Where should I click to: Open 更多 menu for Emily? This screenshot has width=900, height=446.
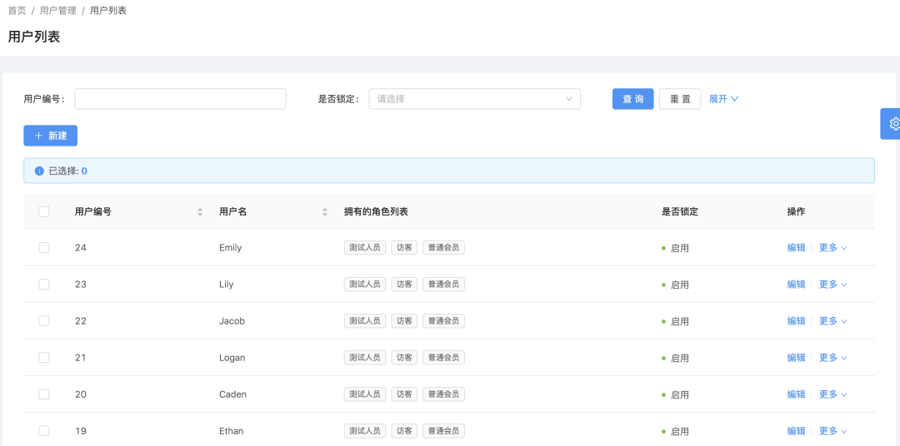point(832,248)
